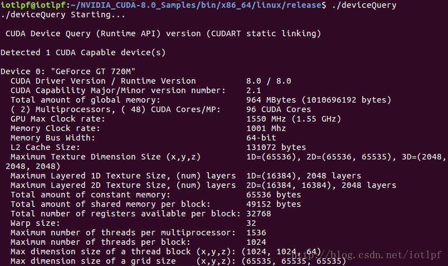The height and width of the screenshot is (266, 448).
Task: Click the "96 CUDA Cores" value
Action: coord(279,109)
